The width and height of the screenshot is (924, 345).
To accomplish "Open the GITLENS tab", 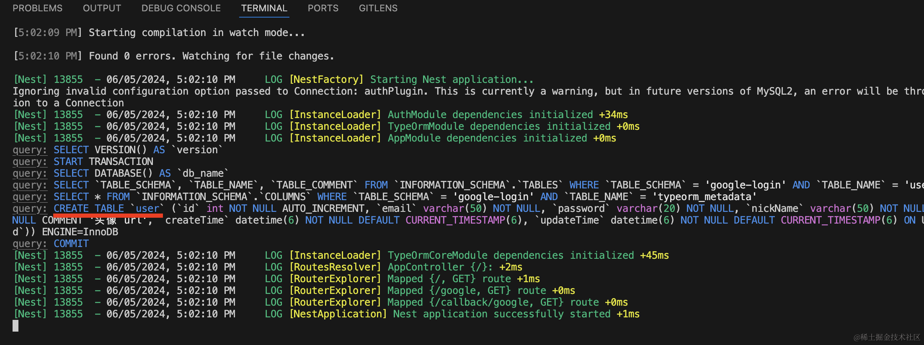I will (x=378, y=8).
